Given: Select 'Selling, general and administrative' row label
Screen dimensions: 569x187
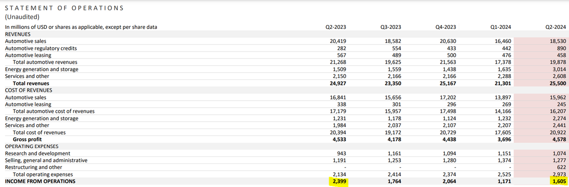Looking at the screenshot, I should pyautogui.click(x=46, y=161).
